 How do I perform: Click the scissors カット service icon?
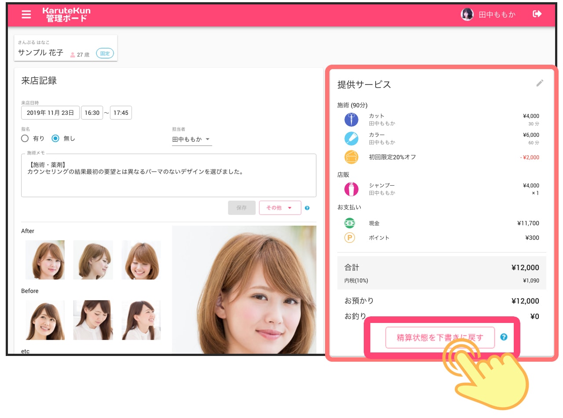351,120
